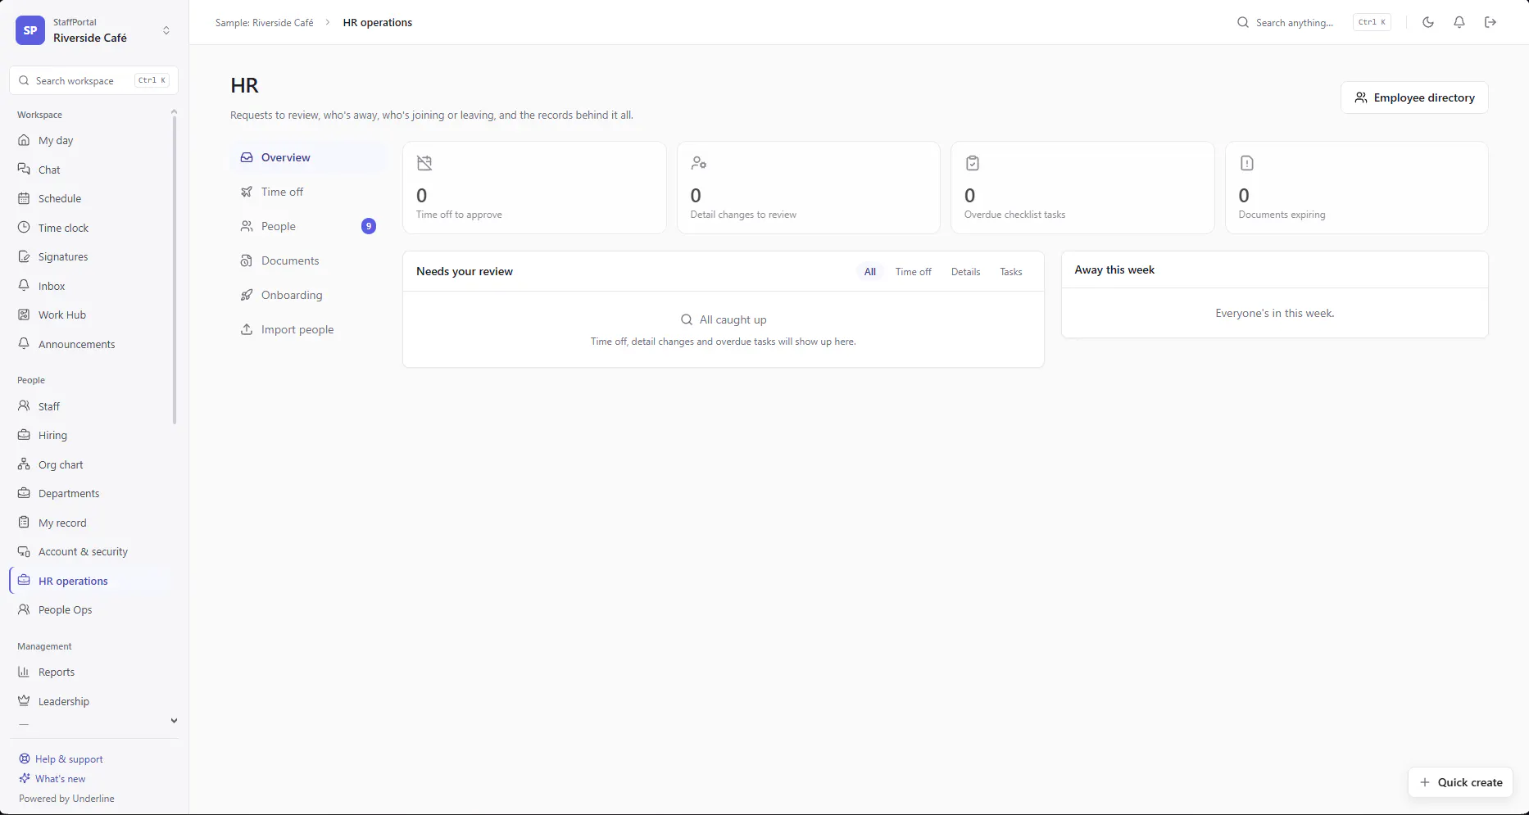The image size is (1529, 815).
Task: Open the Help & support link
Action: pyautogui.click(x=61, y=759)
